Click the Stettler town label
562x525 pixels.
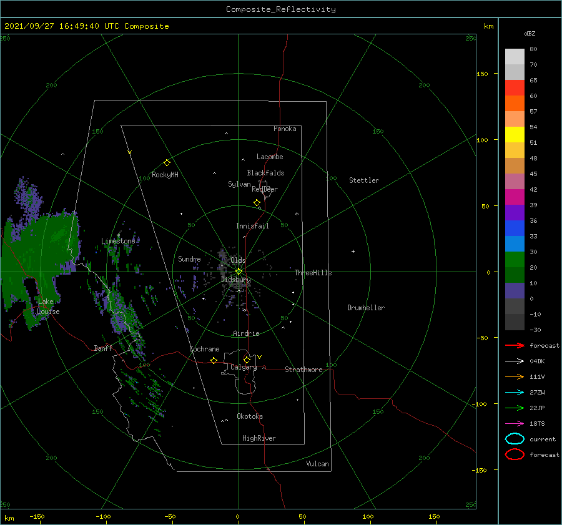[x=364, y=180]
